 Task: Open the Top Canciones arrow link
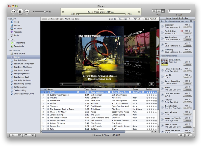[x=191, y=21]
